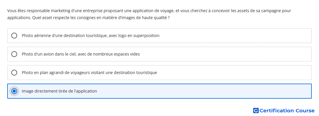This screenshot has width=319, height=116.
Task: Choose the 'Photo d'un avion dans le ciel' radio button
Action: [14, 54]
